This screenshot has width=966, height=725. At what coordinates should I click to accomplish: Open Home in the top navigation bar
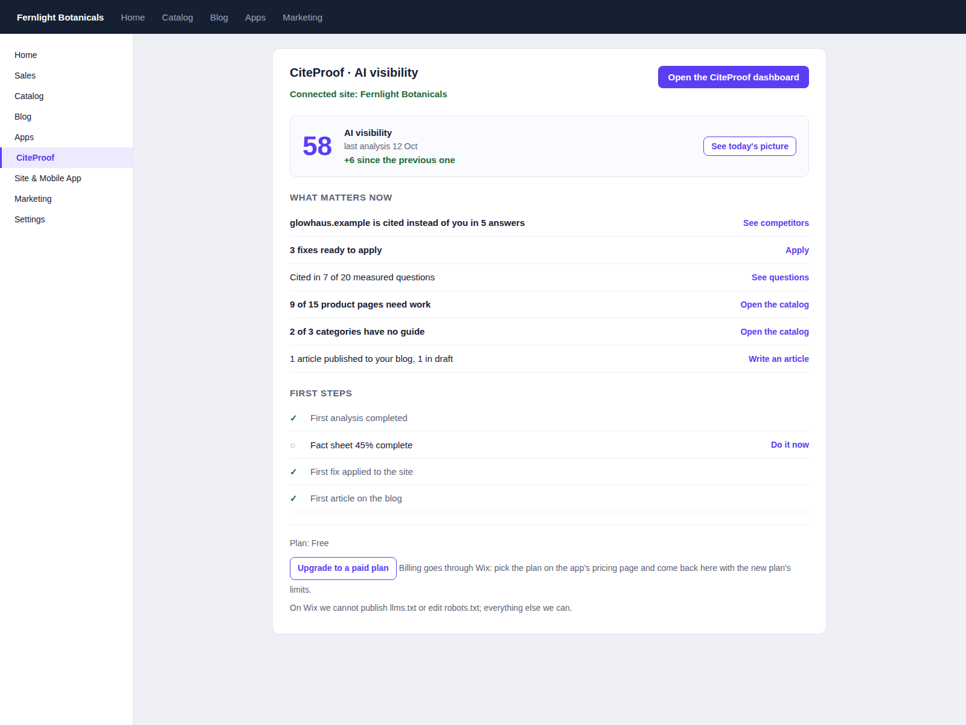(133, 18)
